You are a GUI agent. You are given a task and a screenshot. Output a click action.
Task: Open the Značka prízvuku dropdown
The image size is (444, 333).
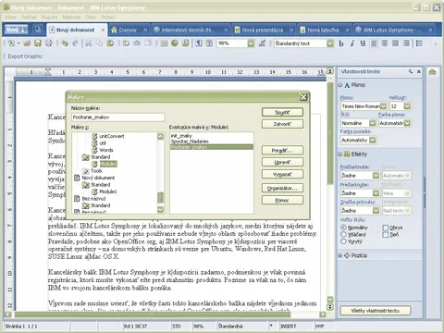[x=376, y=211]
